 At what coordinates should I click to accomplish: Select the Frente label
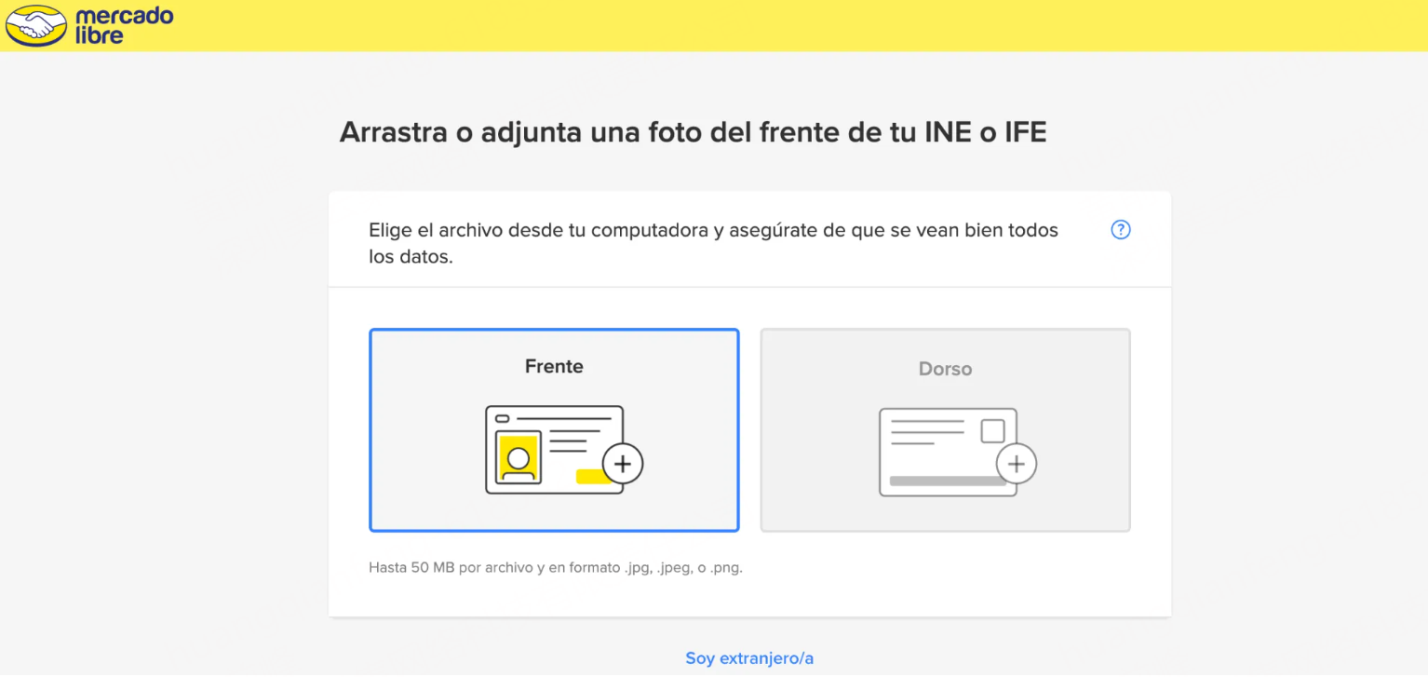click(x=554, y=366)
